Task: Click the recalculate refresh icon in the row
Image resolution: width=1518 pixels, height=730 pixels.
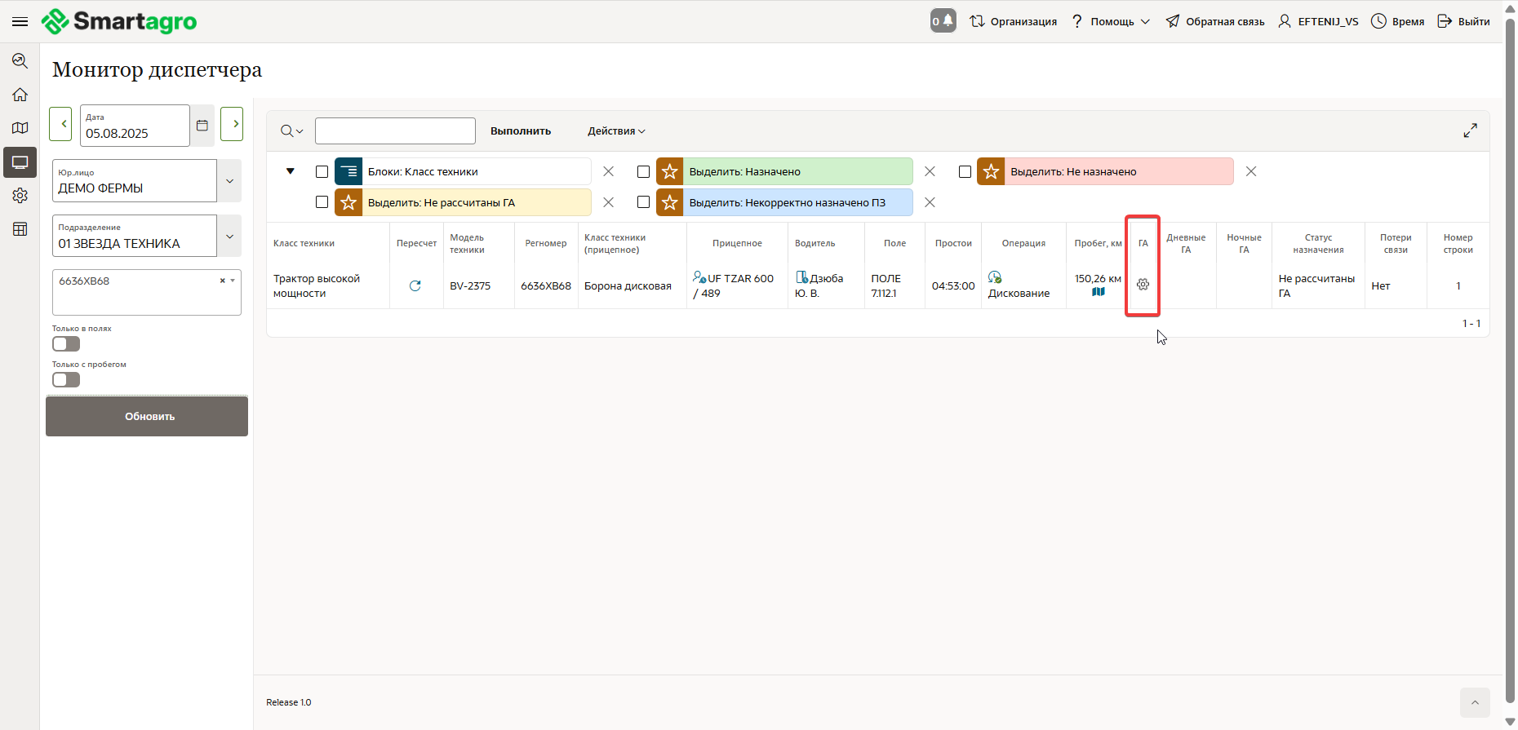Action: coord(415,285)
